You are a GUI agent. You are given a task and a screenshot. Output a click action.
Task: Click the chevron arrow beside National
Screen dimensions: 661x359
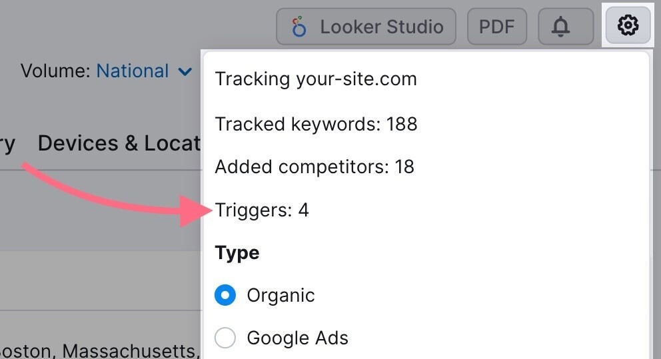tap(185, 71)
